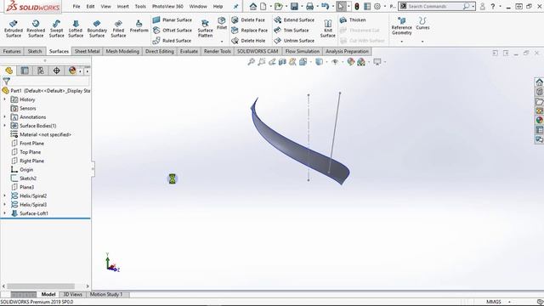The image size is (544, 306).
Task: Expand the Annotations tree node
Action: pos(5,117)
